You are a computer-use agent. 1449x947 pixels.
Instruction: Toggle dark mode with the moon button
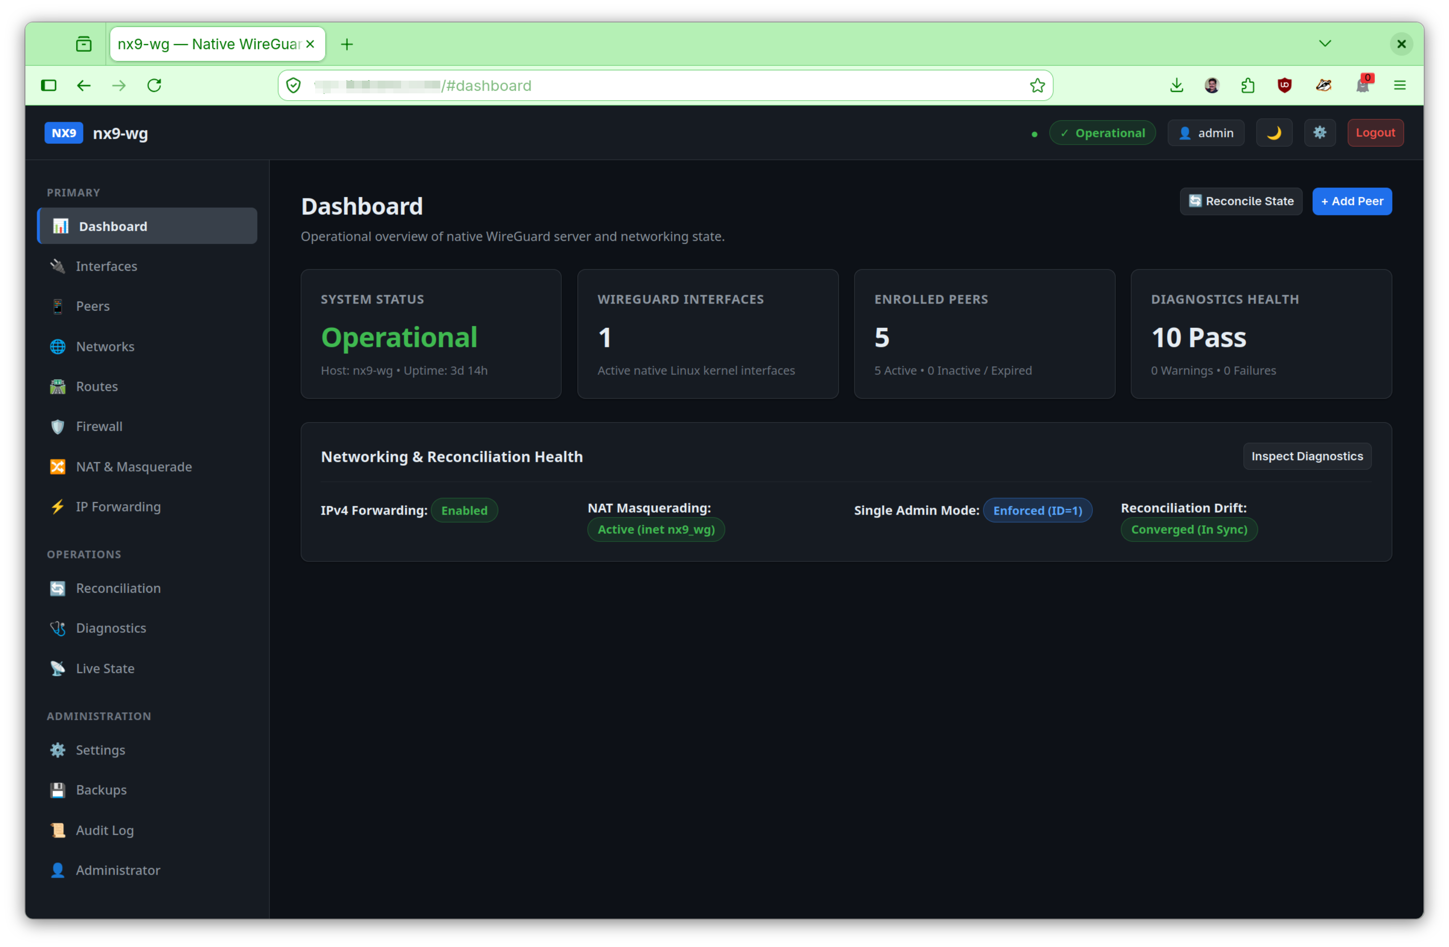(1274, 133)
